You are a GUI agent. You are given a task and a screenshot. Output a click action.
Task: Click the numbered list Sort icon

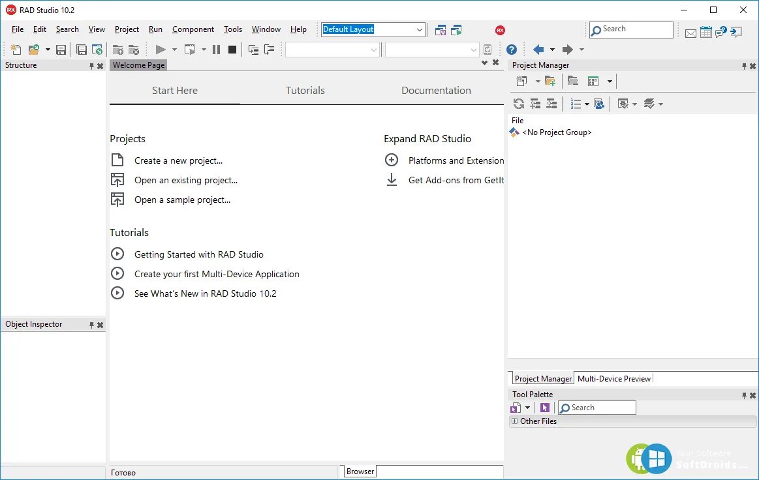576,104
